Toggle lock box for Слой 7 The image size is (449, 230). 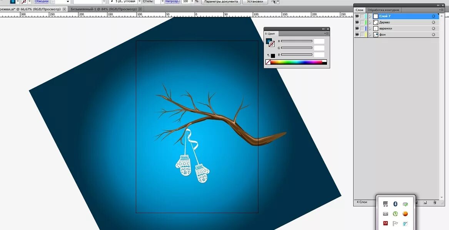point(362,16)
